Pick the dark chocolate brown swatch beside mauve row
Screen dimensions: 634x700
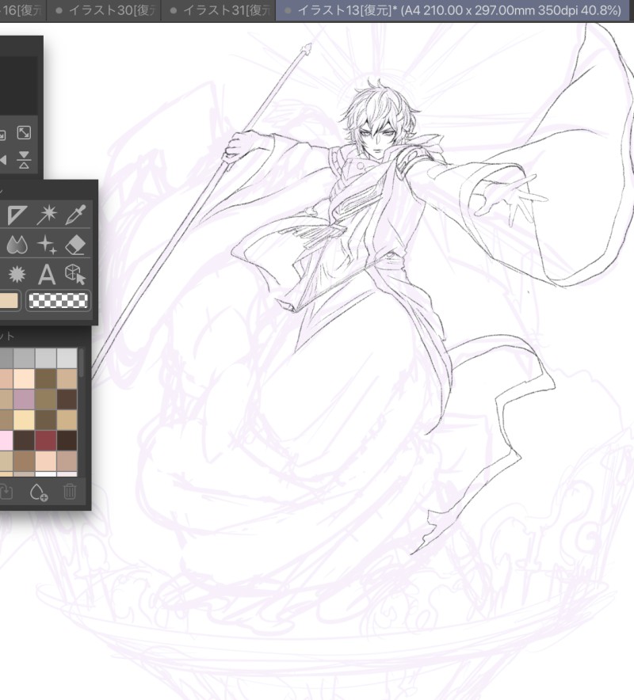(x=67, y=399)
